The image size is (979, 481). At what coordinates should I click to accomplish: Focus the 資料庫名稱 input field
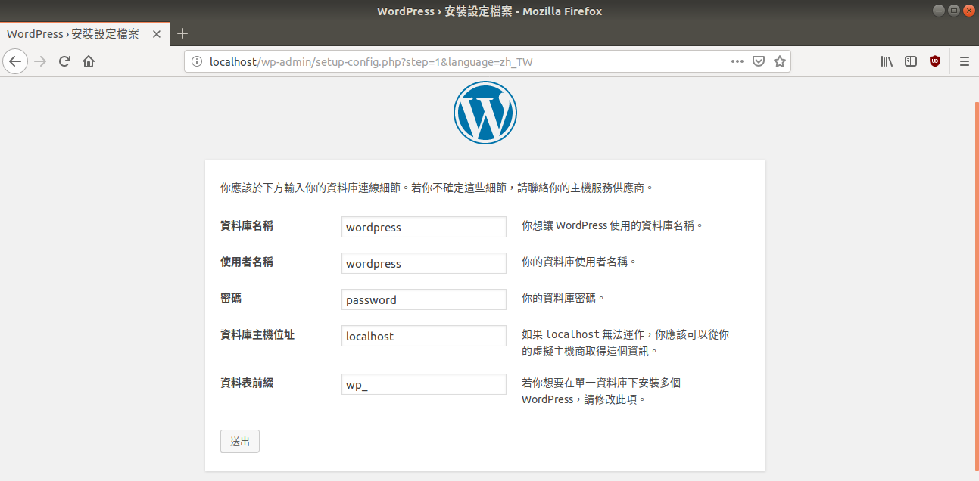click(424, 227)
